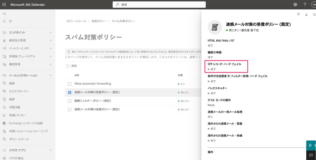Open the 脅威トラッカー sidebar icon
Viewport: 316px width, 160px height.
point(4,116)
